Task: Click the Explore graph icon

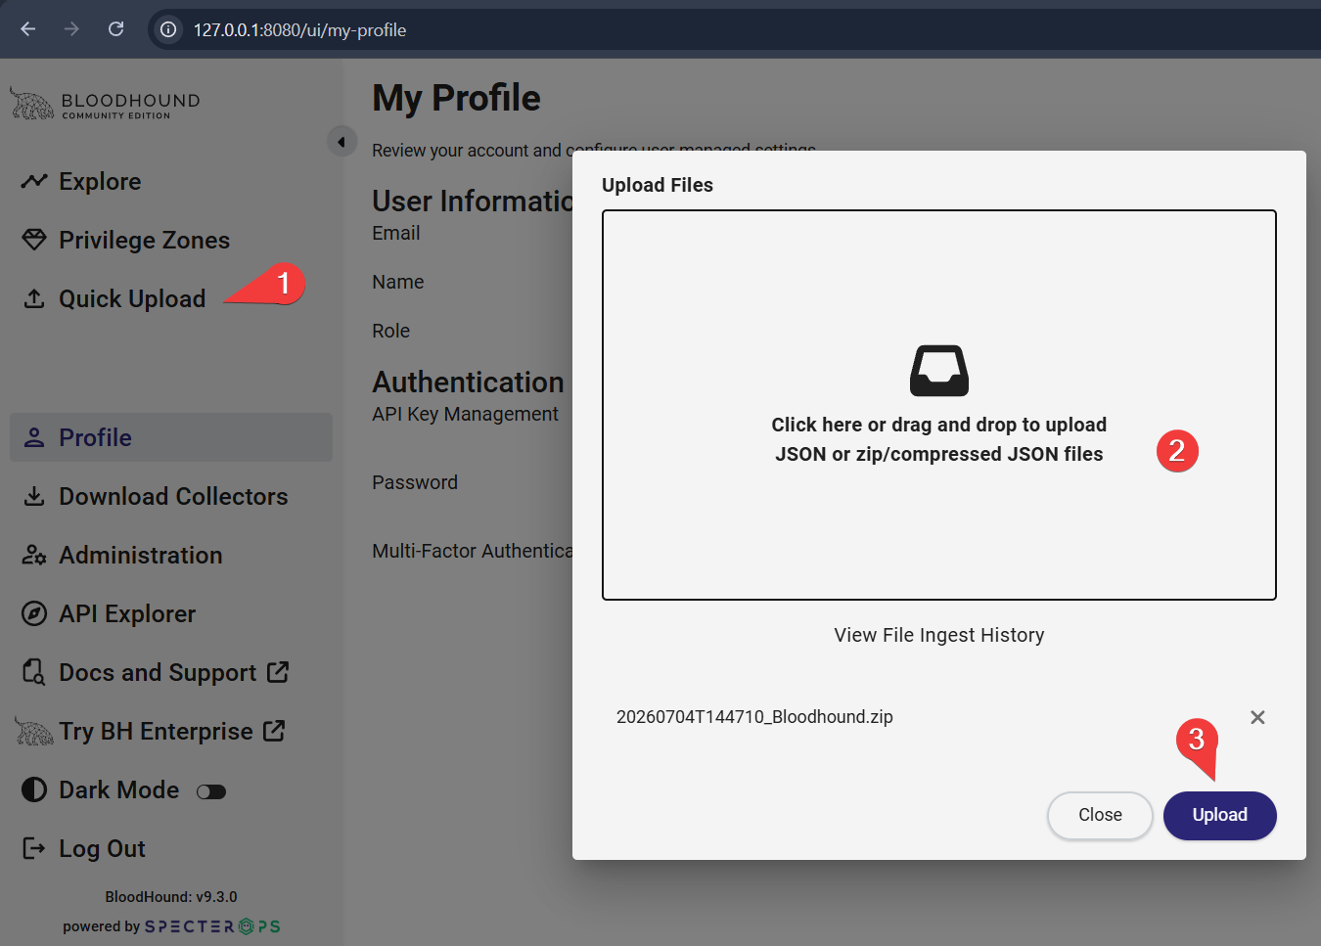Action: (x=34, y=181)
